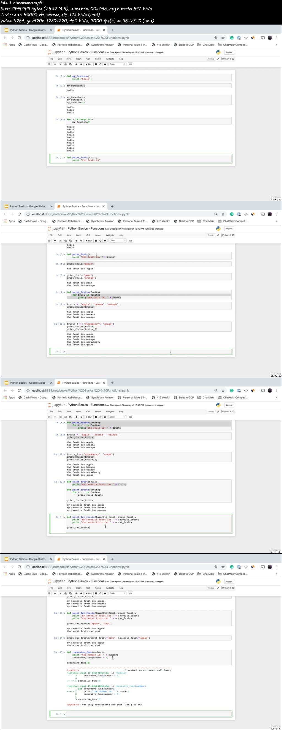The image size is (282, 730).
Task: Open Debt to GDP bookmark in third frame
Action: pos(184,397)
